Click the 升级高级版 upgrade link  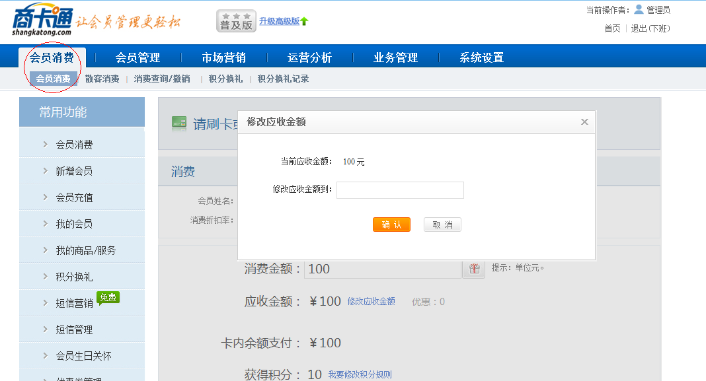[279, 21]
